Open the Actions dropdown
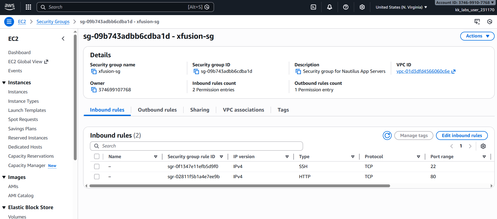The width and height of the screenshot is (497, 219). coord(477,36)
